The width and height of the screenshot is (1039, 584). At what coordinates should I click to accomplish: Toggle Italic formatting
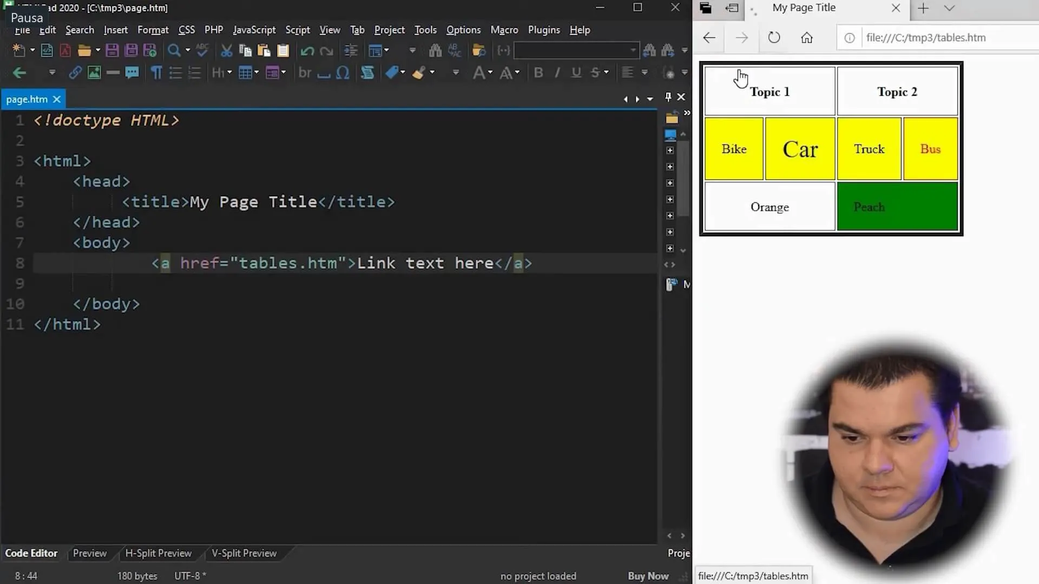coord(557,72)
